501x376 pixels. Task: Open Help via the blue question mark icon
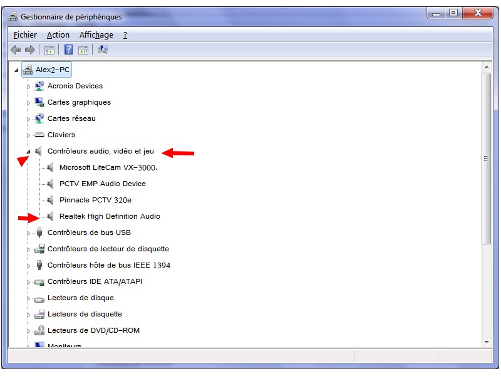(x=68, y=50)
